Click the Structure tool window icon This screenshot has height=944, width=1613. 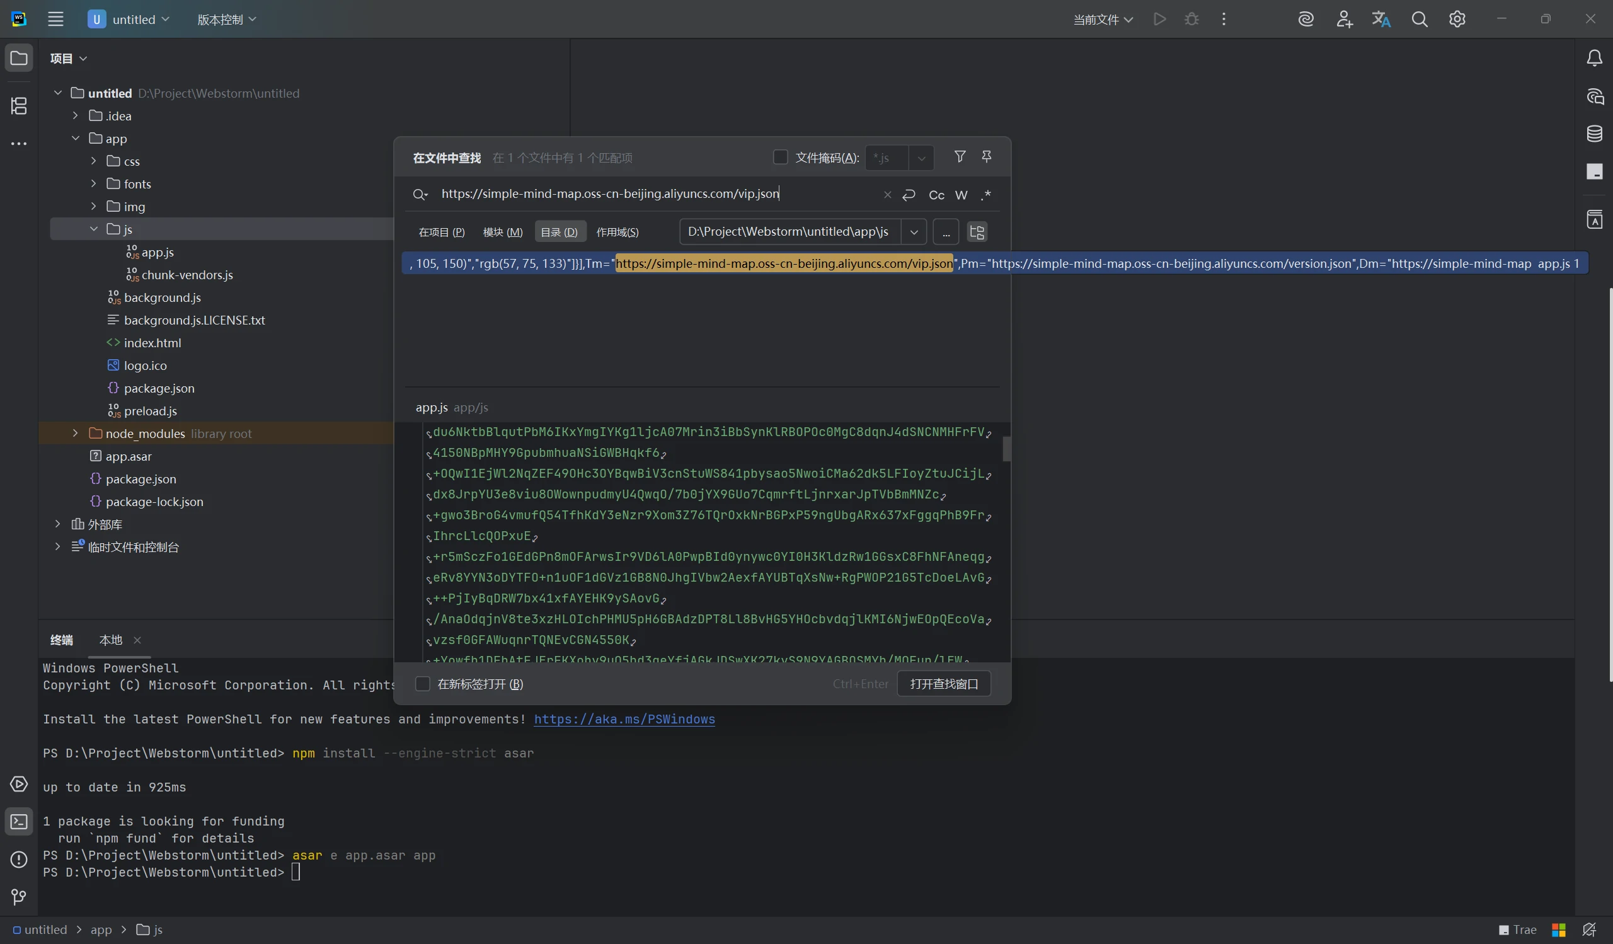coord(18,106)
